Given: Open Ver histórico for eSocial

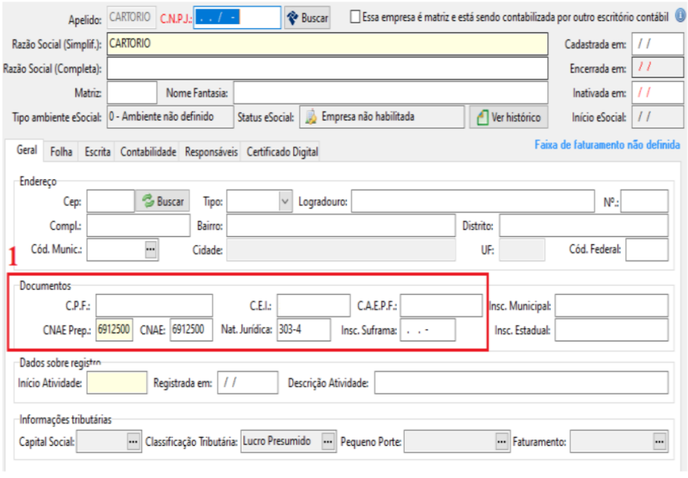Looking at the screenshot, I should coord(508,117).
